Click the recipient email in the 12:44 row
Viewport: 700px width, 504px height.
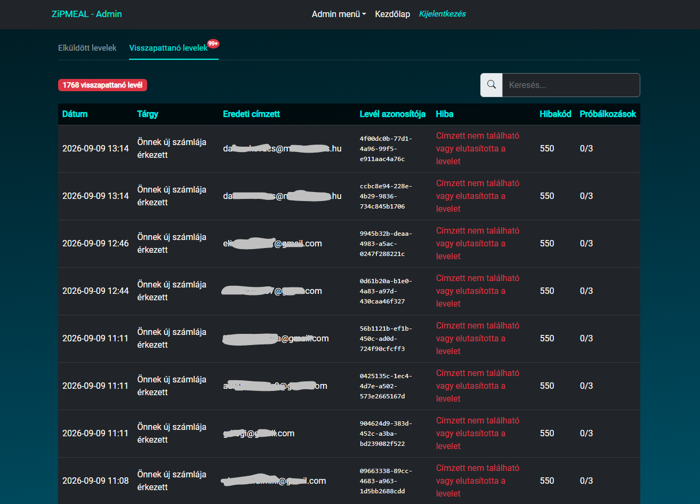(272, 291)
